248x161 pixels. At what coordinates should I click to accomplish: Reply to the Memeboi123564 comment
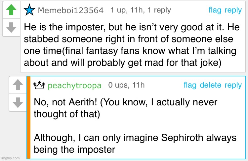point(233,10)
